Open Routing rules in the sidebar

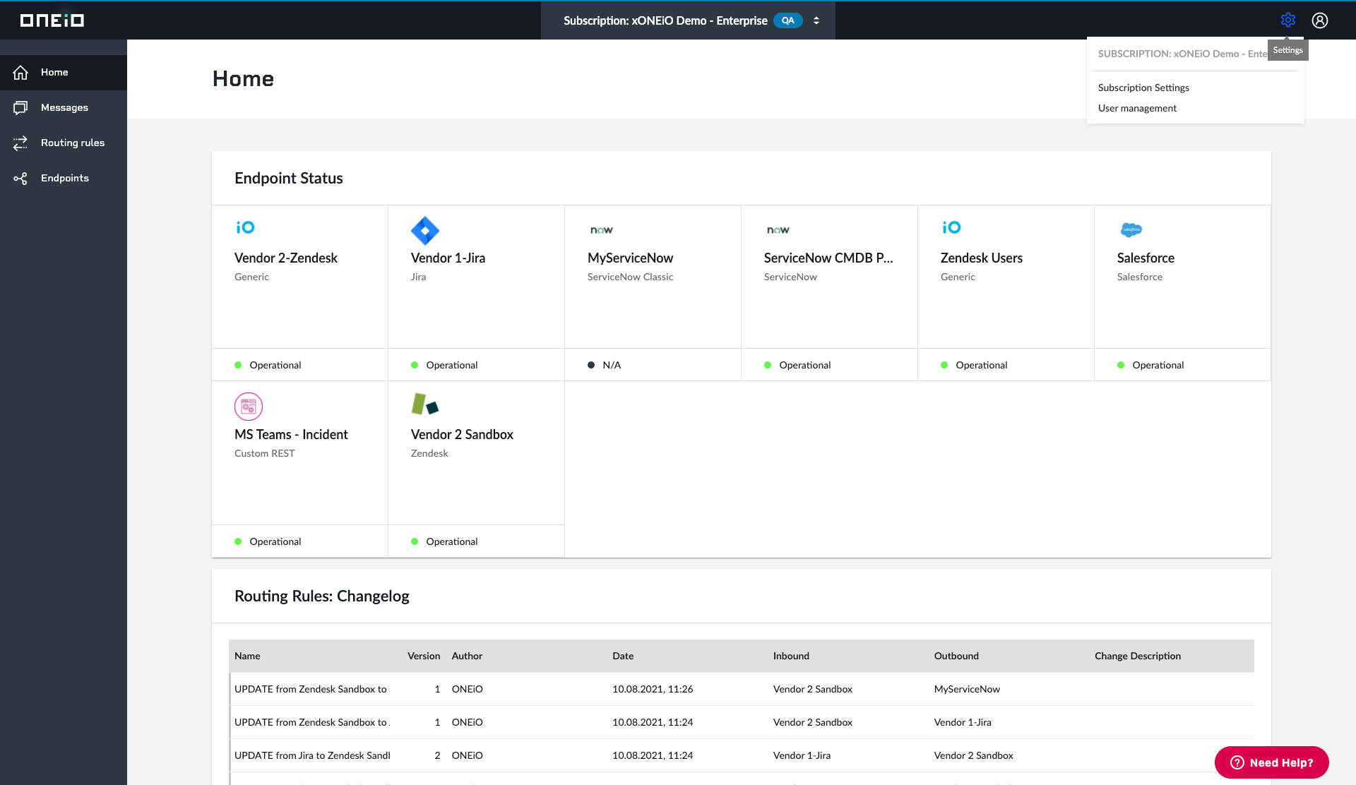click(x=64, y=143)
